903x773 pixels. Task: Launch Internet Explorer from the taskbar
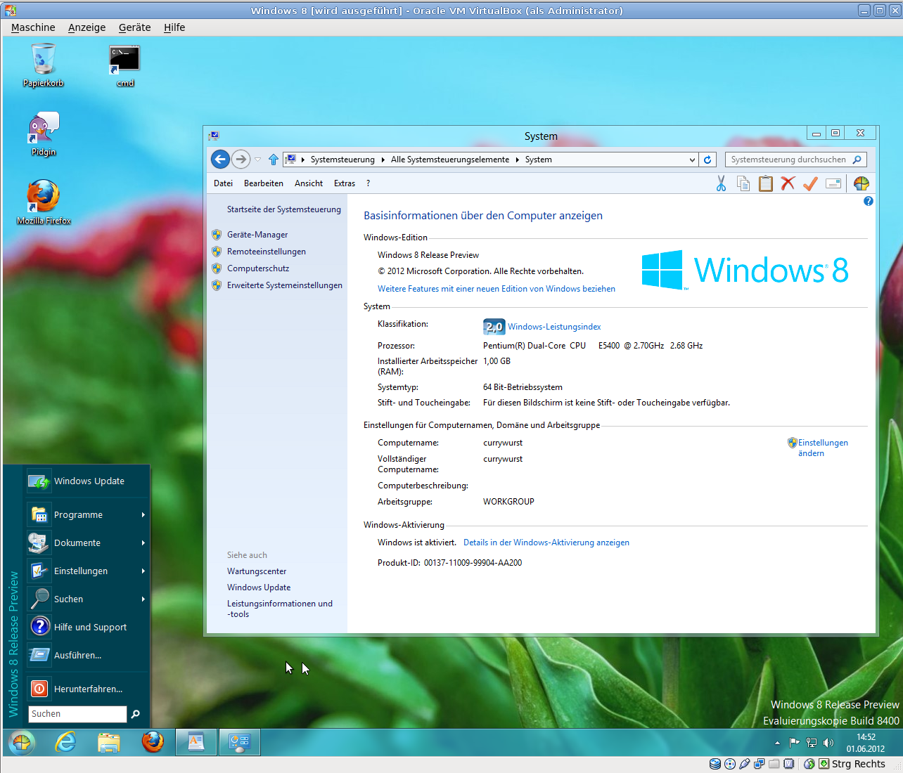tap(65, 742)
